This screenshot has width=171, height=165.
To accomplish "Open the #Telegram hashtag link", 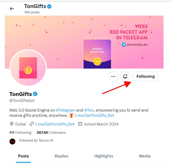I will [66, 110].
